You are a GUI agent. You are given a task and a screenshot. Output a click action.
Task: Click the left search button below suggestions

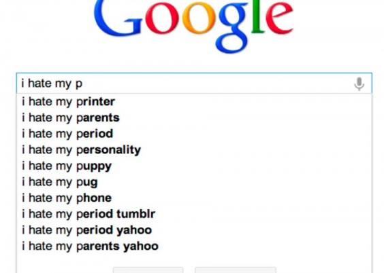click(x=148, y=270)
